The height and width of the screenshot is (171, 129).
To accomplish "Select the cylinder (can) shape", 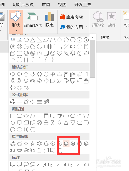I will (x=86, y=47).
